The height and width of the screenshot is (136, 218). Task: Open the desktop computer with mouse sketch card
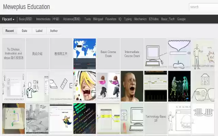(x=156, y=54)
